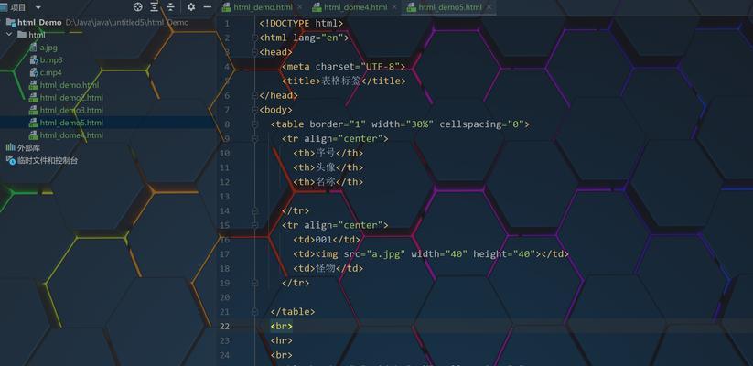
Task: Hide the Project panel with the minus icon
Action: click(x=208, y=6)
